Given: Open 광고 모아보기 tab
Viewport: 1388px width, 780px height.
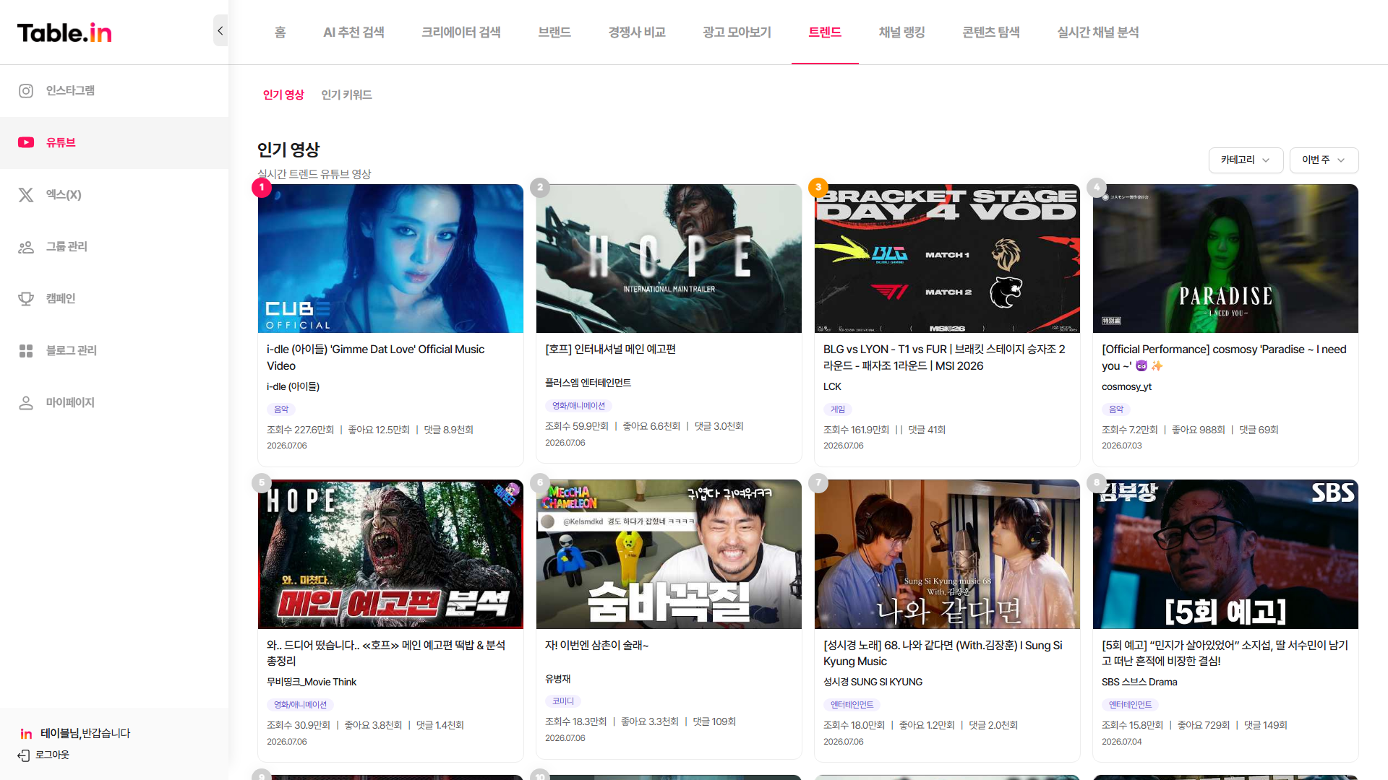Looking at the screenshot, I should [x=737, y=32].
